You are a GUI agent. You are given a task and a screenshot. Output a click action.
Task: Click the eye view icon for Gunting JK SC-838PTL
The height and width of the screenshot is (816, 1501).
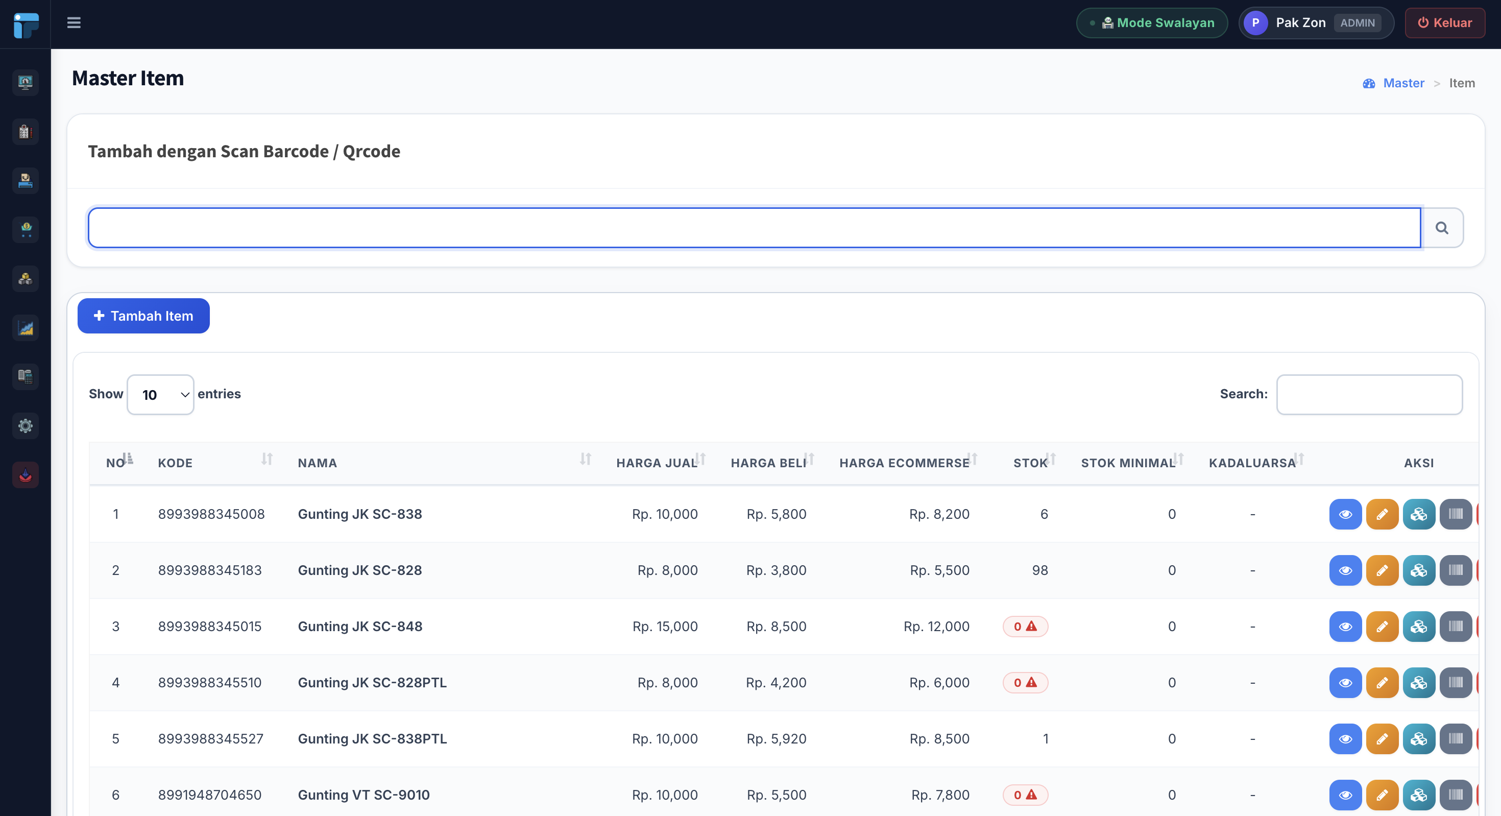click(1345, 738)
